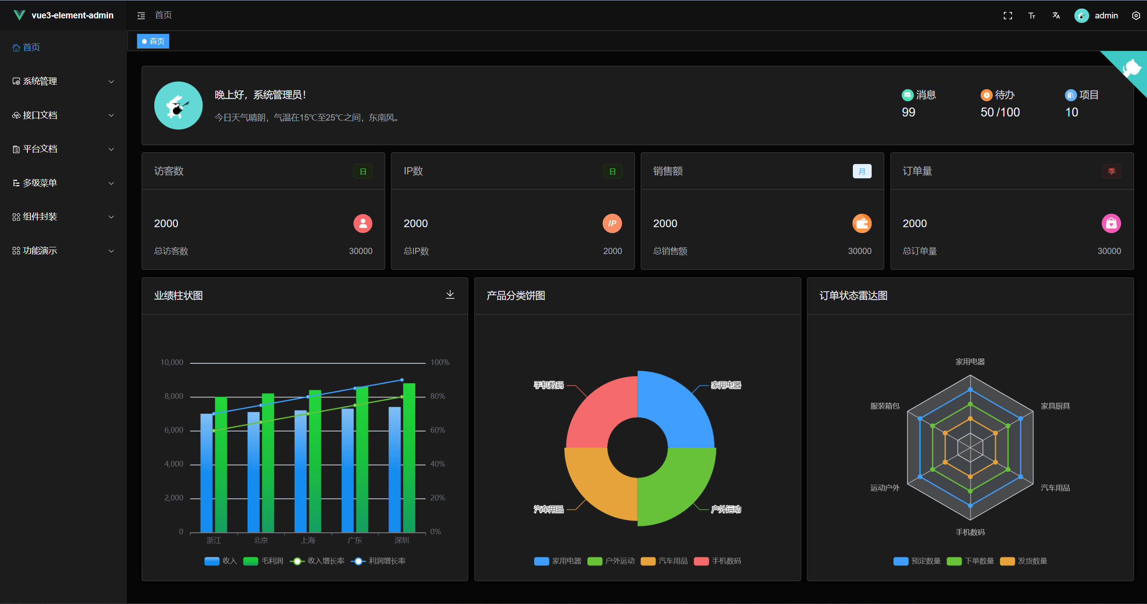The width and height of the screenshot is (1147, 604).
Task: Click the orange IP count icon
Action: pyautogui.click(x=612, y=223)
